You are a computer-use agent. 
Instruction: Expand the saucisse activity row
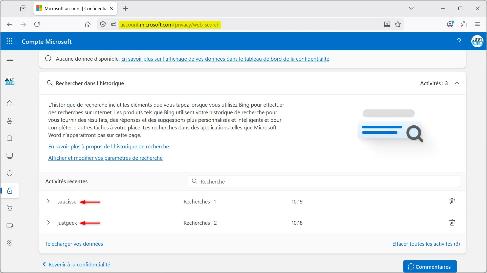click(48, 201)
